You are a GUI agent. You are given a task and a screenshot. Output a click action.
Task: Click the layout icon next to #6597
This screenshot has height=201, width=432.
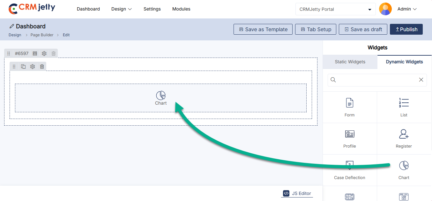35,53
